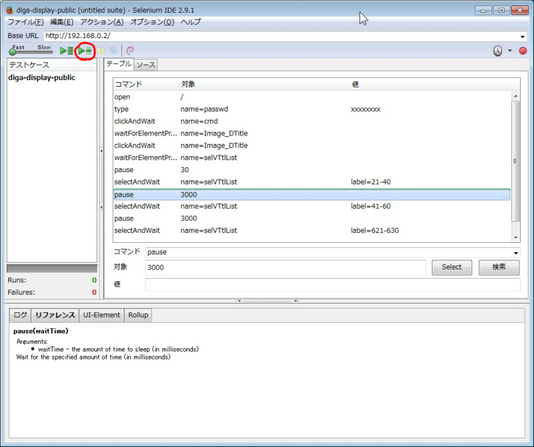
Task: Play the entire test suite
Action: coord(63,51)
